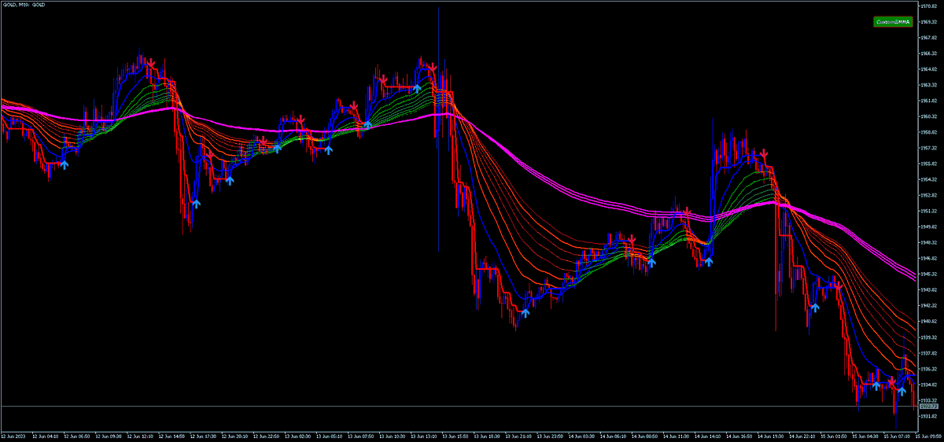
Task: Click the 15 Jun 04:30 time label
Action: (x=865, y=435)
